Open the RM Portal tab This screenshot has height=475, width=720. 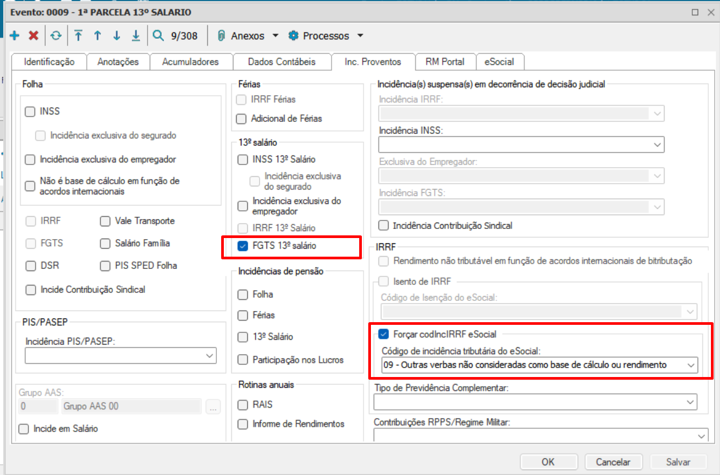coord(445,62)
